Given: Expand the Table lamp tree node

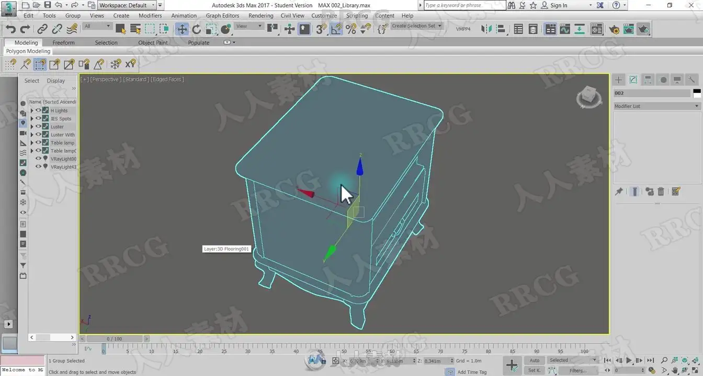Looking at the screenshot, I should (31, 143).
